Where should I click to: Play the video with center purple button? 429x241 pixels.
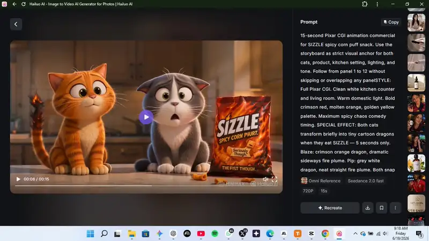[x=146, y=117]
